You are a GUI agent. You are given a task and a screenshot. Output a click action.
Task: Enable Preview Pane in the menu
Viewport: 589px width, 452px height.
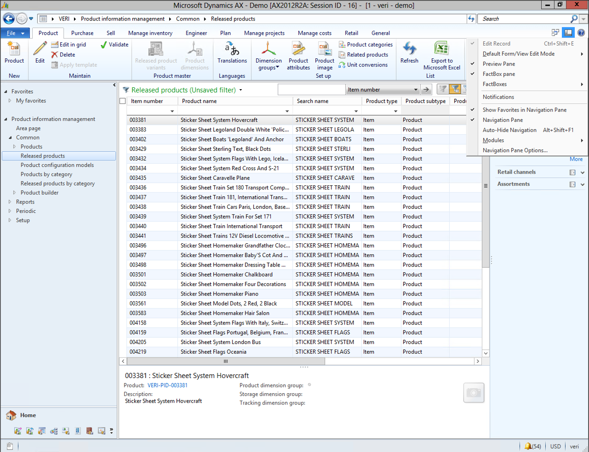(499, 64)
